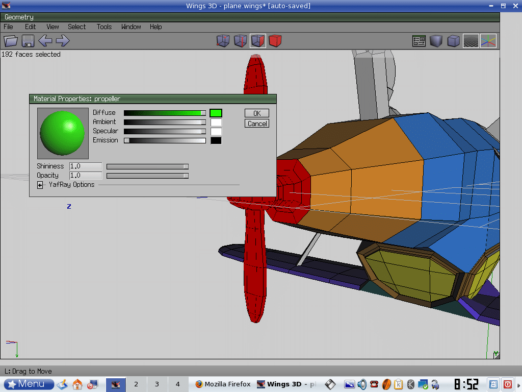Open the Select menu
Screen dimensions: 522x392
(x=77, y=27)
